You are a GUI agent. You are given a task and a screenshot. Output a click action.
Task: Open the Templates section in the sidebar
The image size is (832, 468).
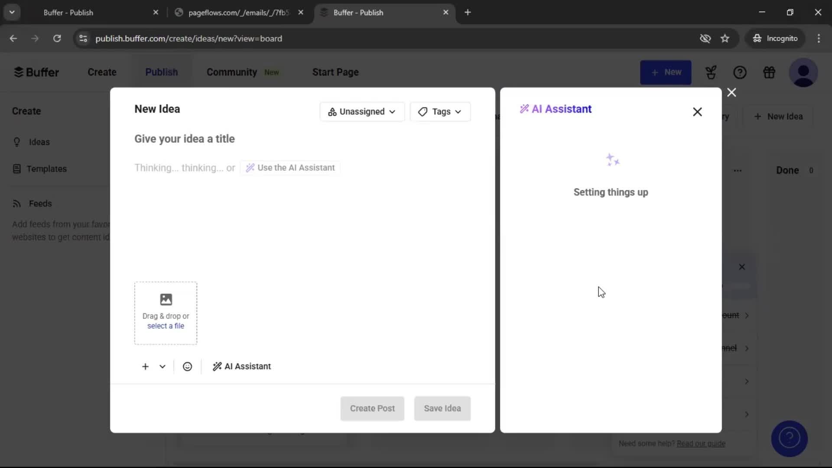tap(46, 169)
